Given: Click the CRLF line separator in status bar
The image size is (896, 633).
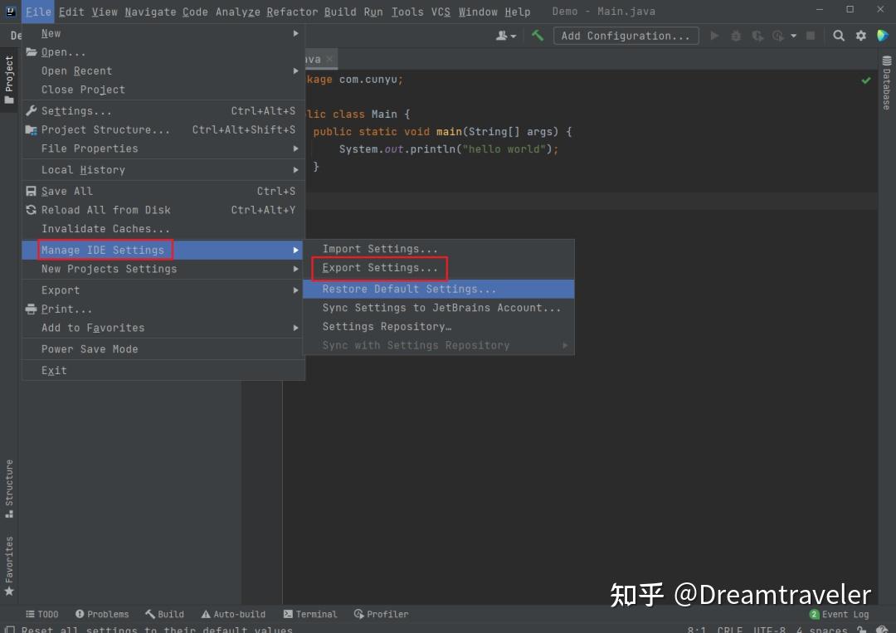Looking at the screenshot, I should 729,629.
